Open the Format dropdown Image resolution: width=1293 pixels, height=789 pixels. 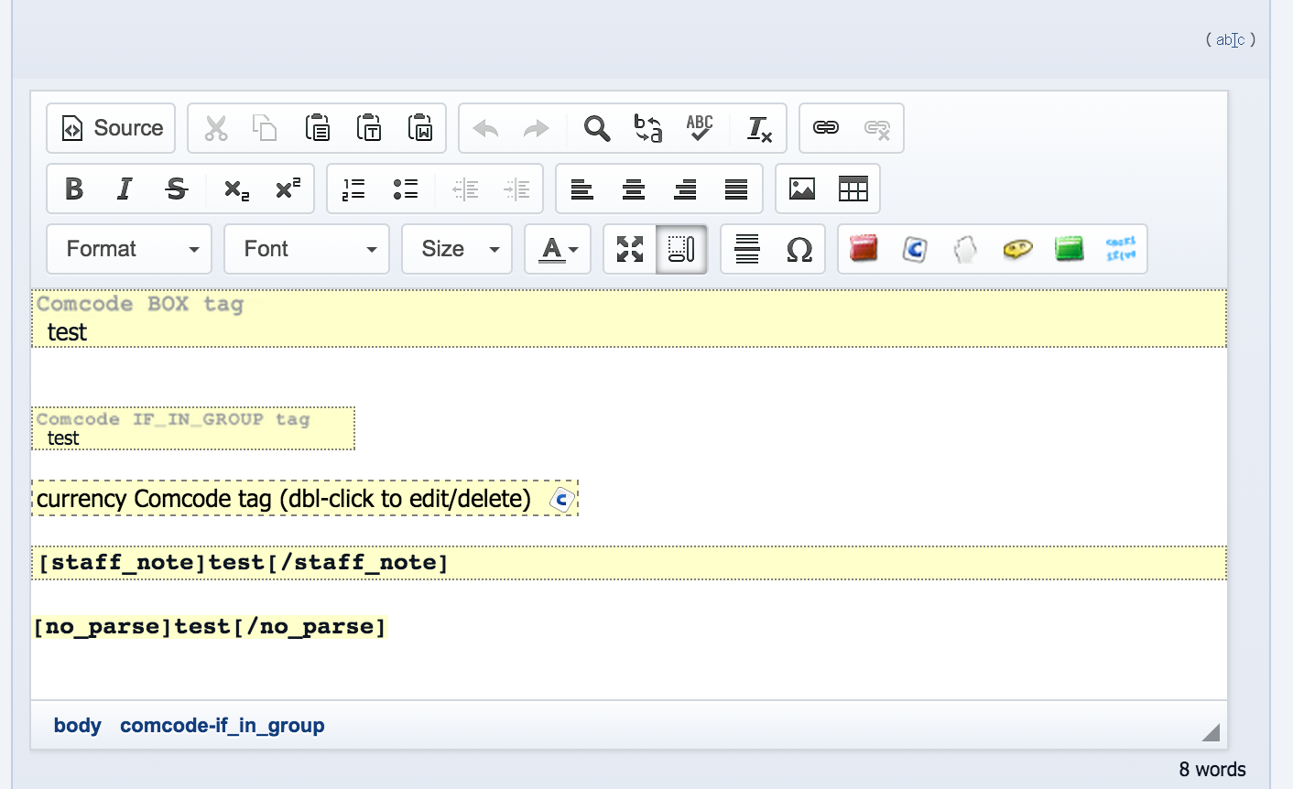pyautogui.click(x=129, y=249)
